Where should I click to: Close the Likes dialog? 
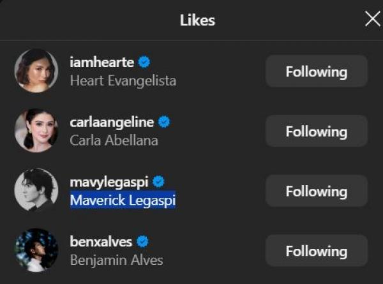[x=372, y=19]
